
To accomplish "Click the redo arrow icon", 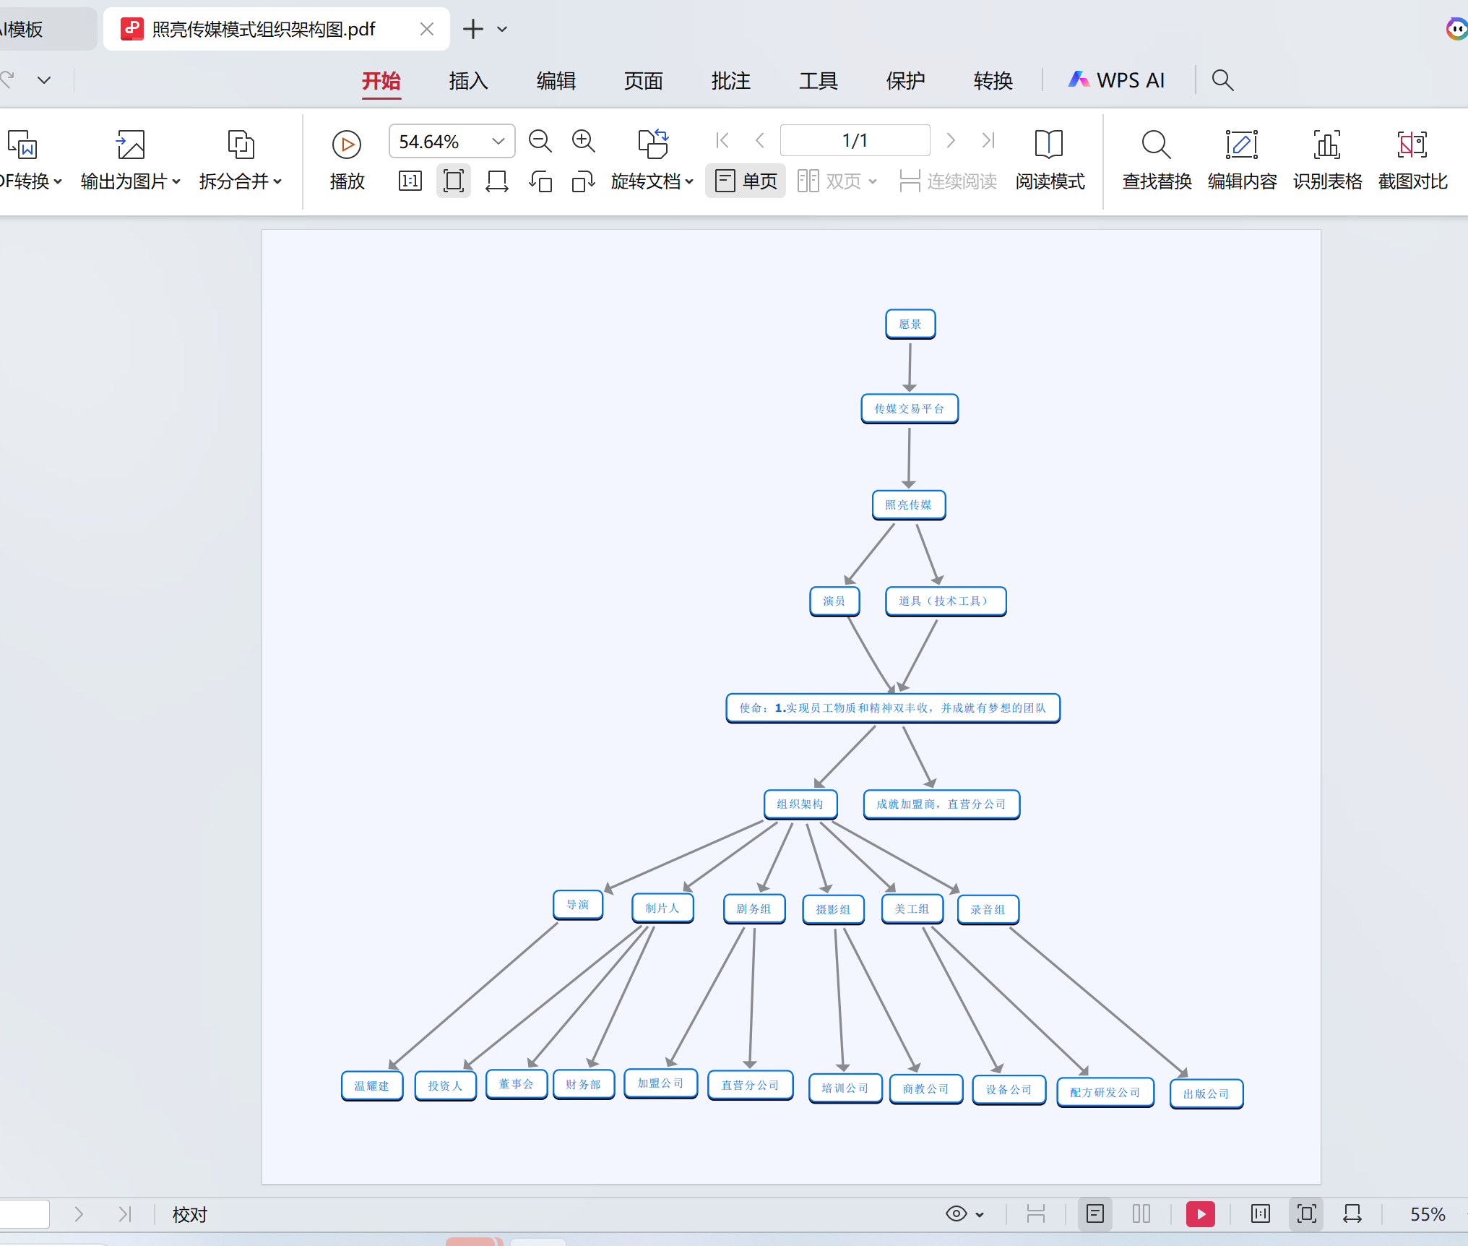I will (x=7, y=80).
